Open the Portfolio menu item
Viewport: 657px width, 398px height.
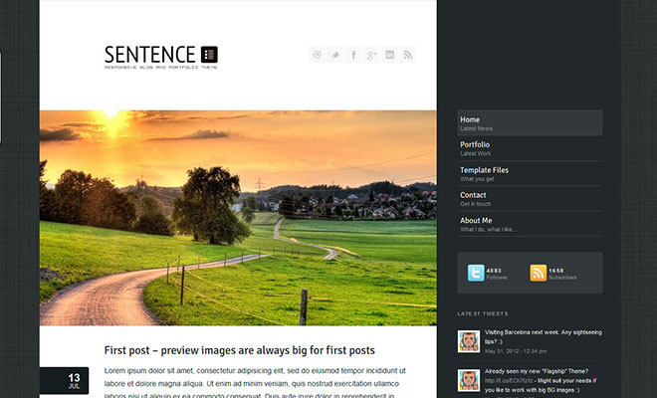tap(530, 148)
